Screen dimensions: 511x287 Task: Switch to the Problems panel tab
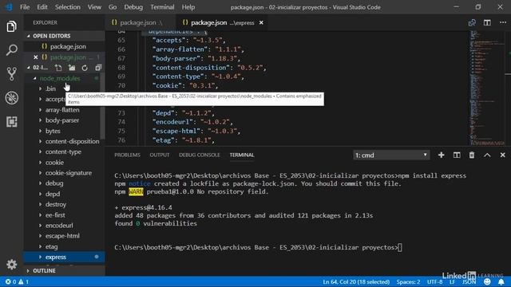tap(127, 155)
